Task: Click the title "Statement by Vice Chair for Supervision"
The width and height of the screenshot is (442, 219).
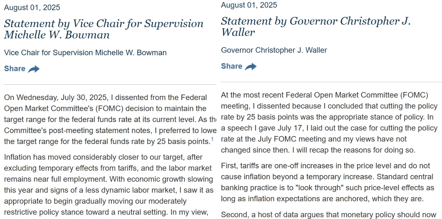Action: click(x=104, y=24)
